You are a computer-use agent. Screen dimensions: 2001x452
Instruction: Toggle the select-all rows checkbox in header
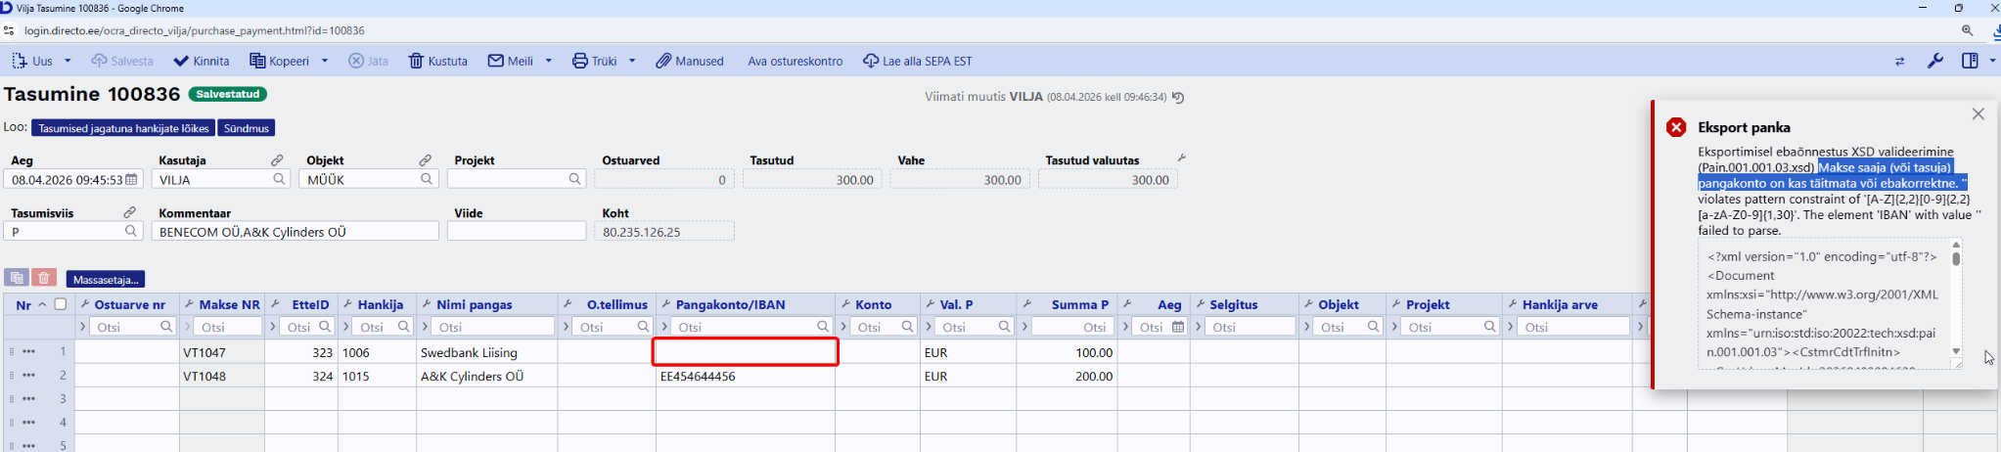point(61,304)
